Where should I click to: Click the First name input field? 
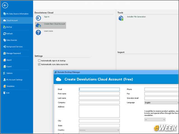[x=99, y=94]
